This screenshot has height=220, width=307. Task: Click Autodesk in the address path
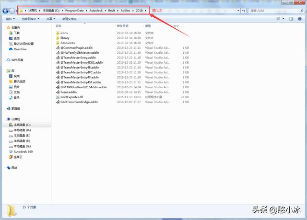(96, 11)
